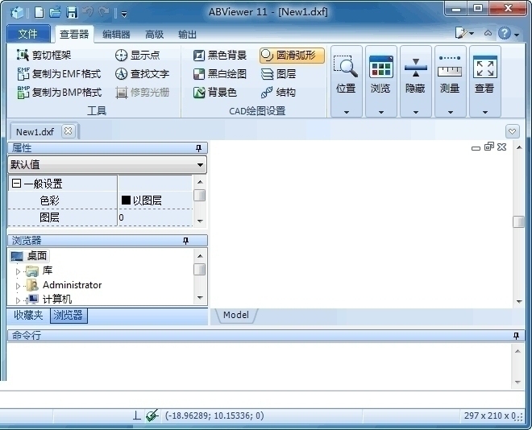Collapse the ribbon with the caret icon

pos(488,33)
